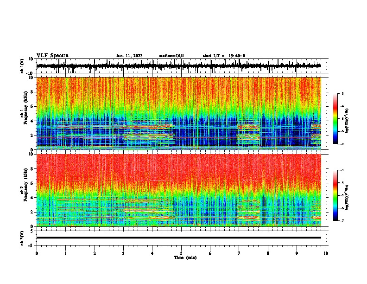The width and height of the screenshot is (367, 284).
Task: Click the "7" tick on time axis
Action: (x=239, y=253)
